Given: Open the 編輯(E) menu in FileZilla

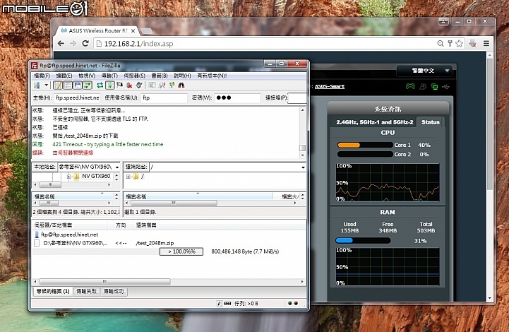Looking at the screenshot, I should tap(64, 76).
